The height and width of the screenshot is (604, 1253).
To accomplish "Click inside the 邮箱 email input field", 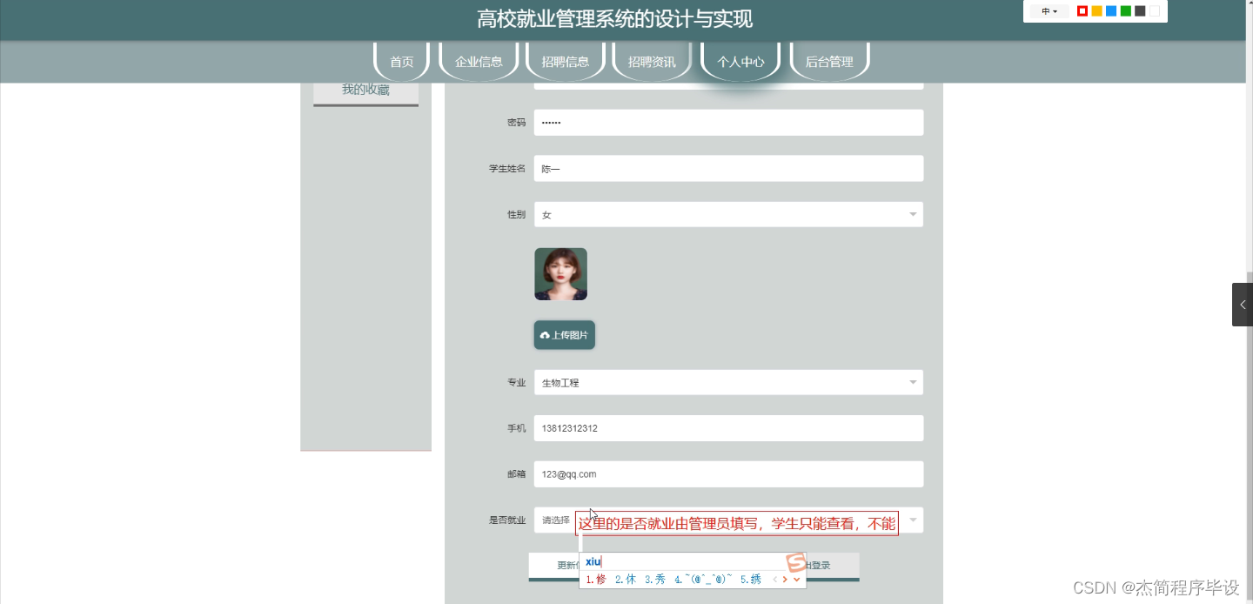I will click(x=727, y=474).
